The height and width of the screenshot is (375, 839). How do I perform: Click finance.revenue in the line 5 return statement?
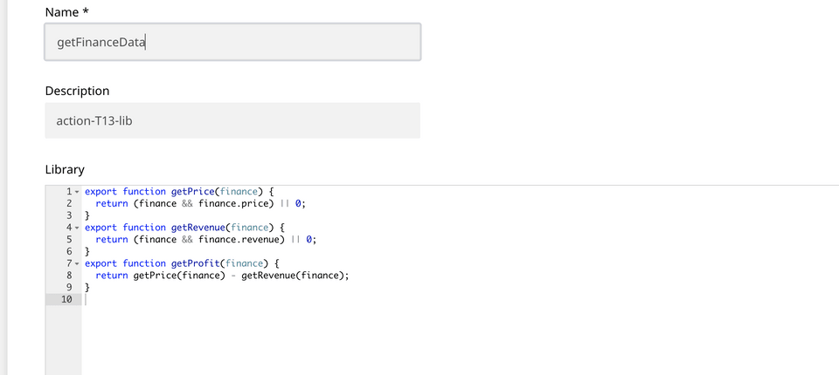[239, 239]
